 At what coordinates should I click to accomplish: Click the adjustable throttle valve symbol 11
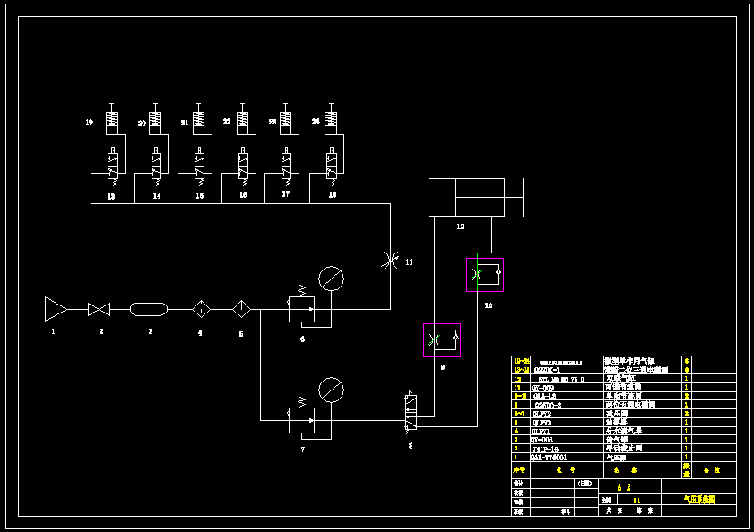pos(390,260)
